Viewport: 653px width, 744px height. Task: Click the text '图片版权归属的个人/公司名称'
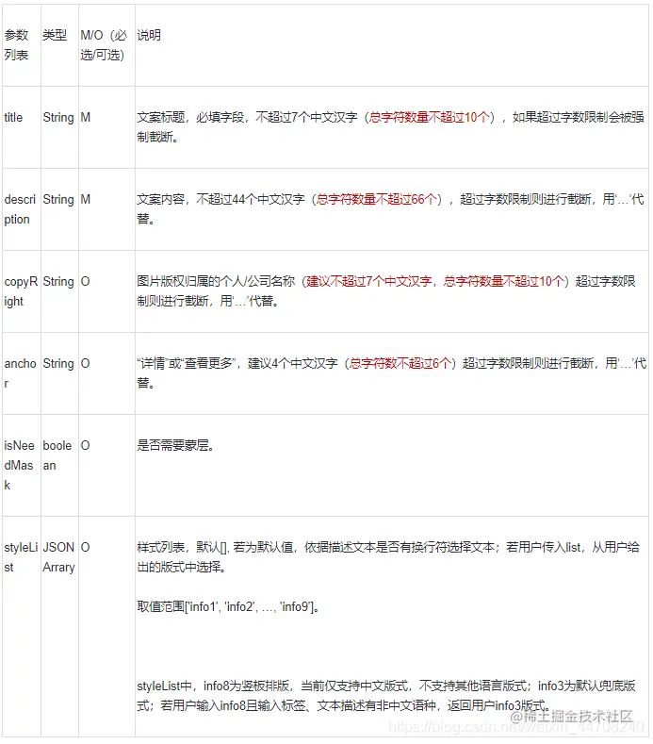point(216,281)
